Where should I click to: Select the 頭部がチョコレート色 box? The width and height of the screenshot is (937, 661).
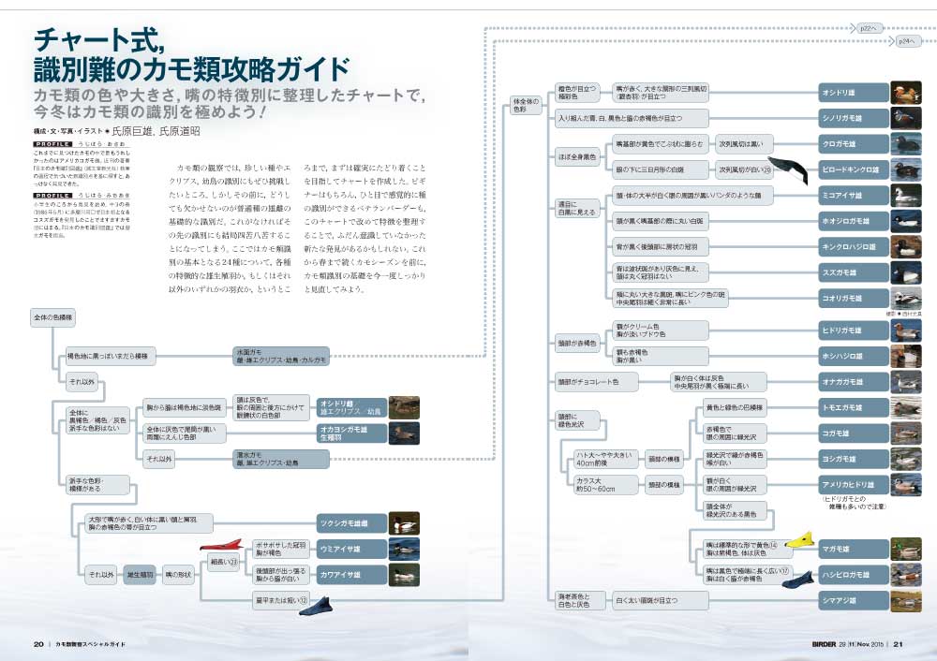pyautogui.click(x=596, y=382)
